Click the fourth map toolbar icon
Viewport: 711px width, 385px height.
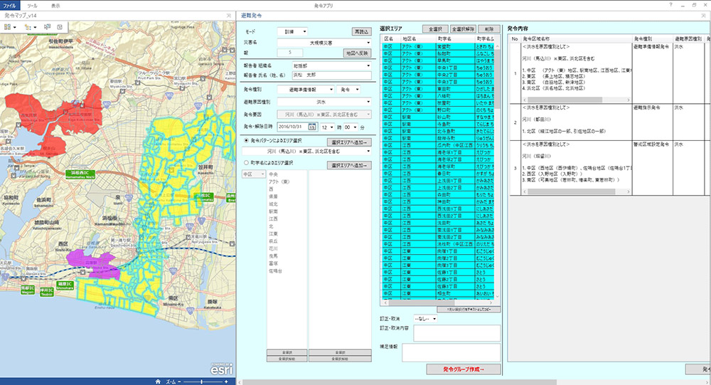[x=60, y=26]
